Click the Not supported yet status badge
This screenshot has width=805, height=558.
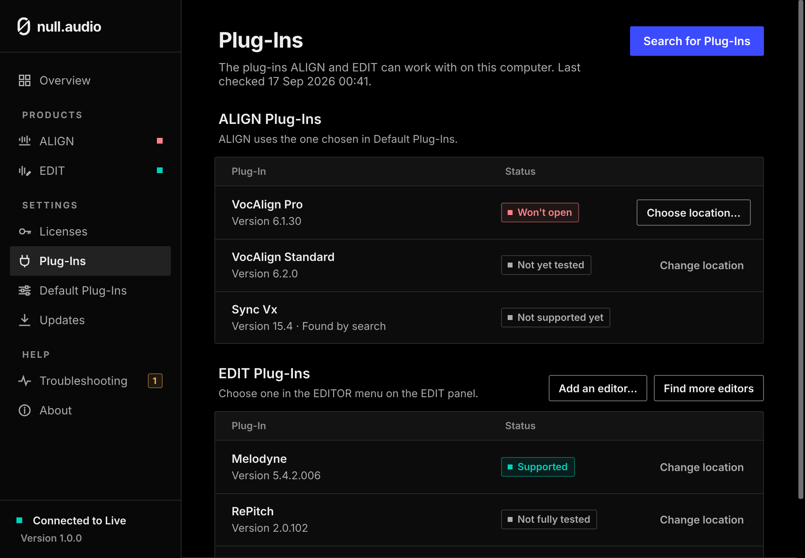tap(555, 318)
